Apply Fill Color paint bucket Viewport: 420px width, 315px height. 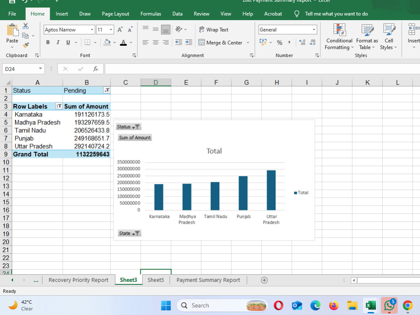coord(107,42)
